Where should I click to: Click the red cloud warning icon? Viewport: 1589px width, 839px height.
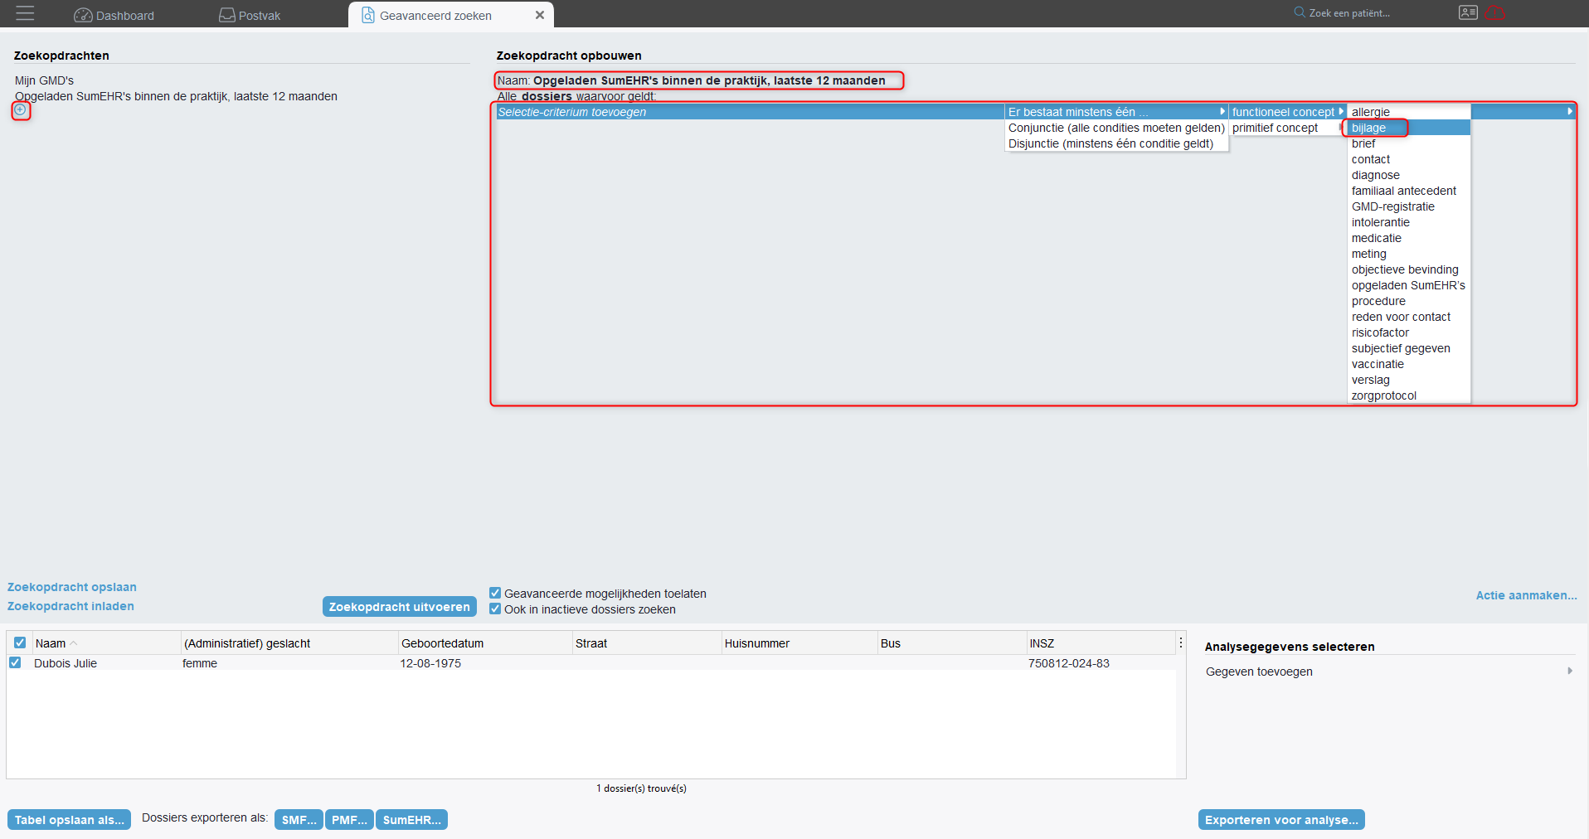pyautogui.click(x=1495, y=12)
